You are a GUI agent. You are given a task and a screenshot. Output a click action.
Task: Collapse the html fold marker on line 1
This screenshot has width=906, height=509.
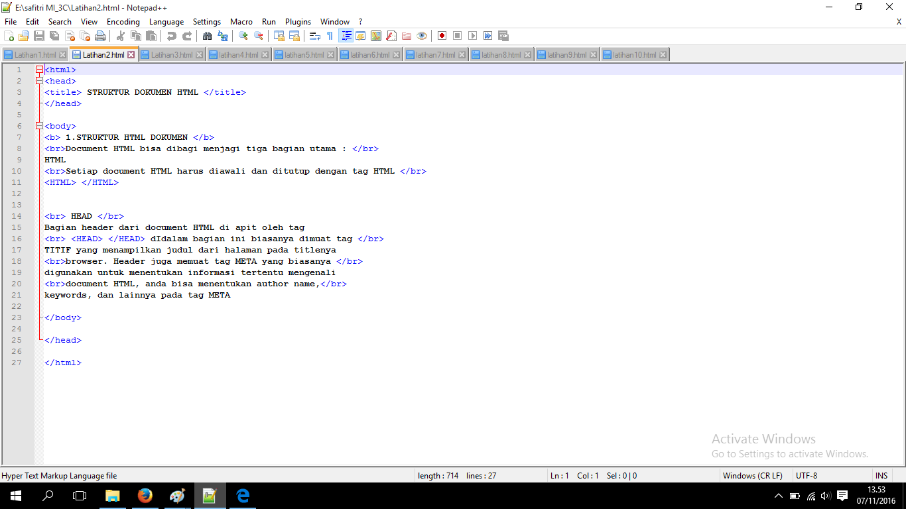click(38, 69)
